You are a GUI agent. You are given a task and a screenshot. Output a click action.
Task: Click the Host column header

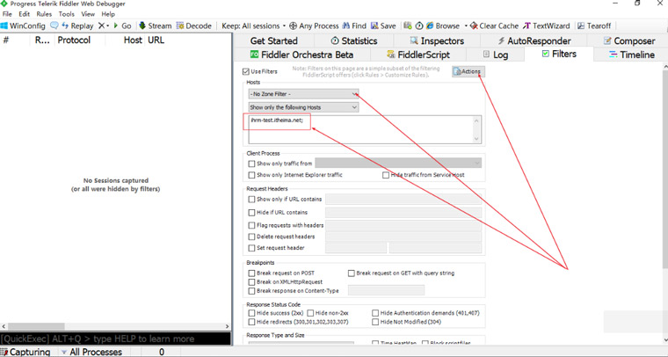point(133,40)
